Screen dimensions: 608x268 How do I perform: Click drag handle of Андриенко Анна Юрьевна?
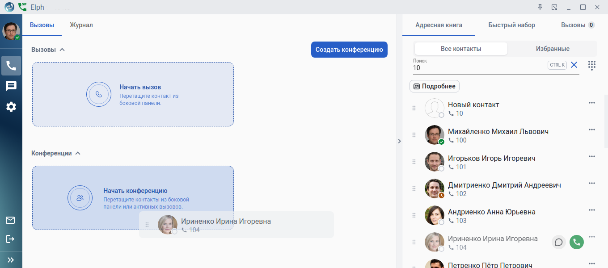(x=414, y=215)
